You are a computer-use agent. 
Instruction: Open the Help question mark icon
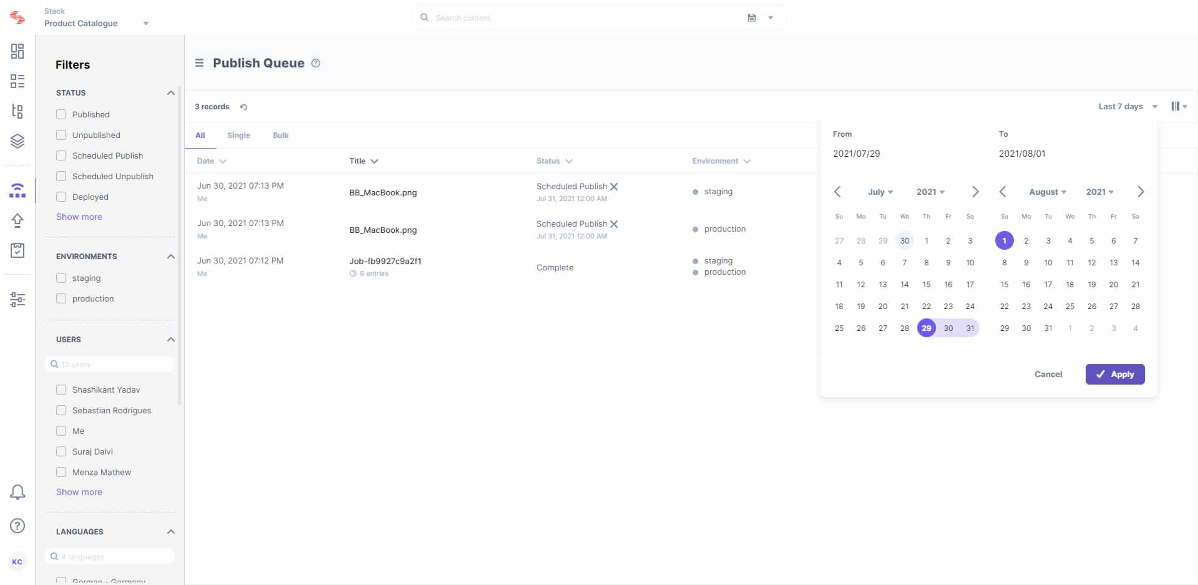(x=17, y=525)
